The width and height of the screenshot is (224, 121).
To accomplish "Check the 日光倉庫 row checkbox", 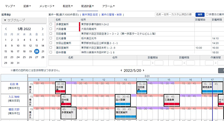I will pos(51,38).
